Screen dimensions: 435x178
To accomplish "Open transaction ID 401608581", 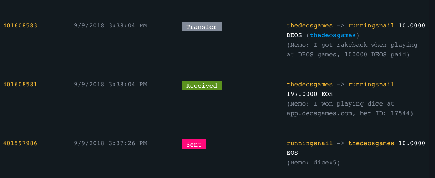I will point(20,85).
